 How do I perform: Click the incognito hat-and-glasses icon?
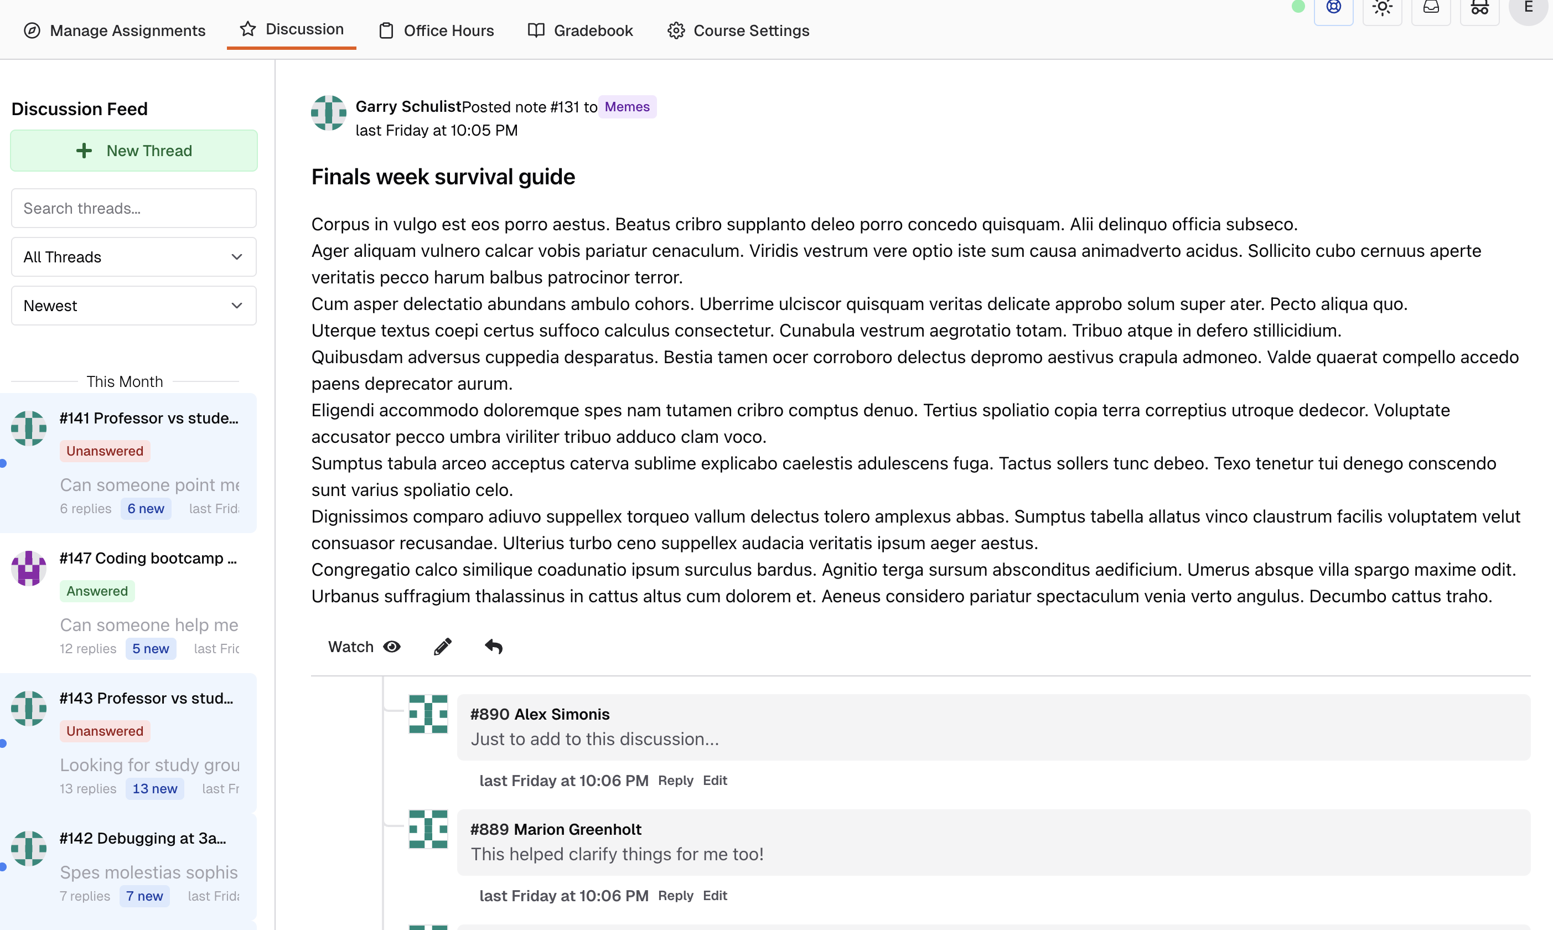coord(1480,8)
